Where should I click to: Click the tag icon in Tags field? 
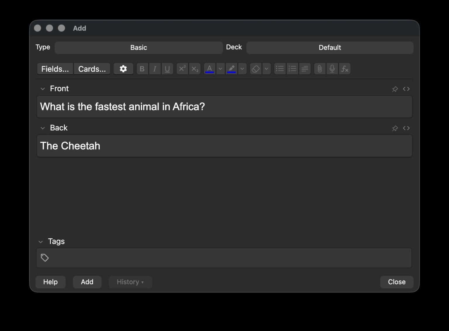tap(45, 258)
